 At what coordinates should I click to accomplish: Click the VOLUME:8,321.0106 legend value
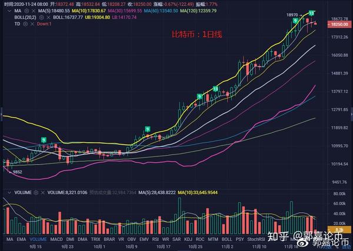coord(67,193)
